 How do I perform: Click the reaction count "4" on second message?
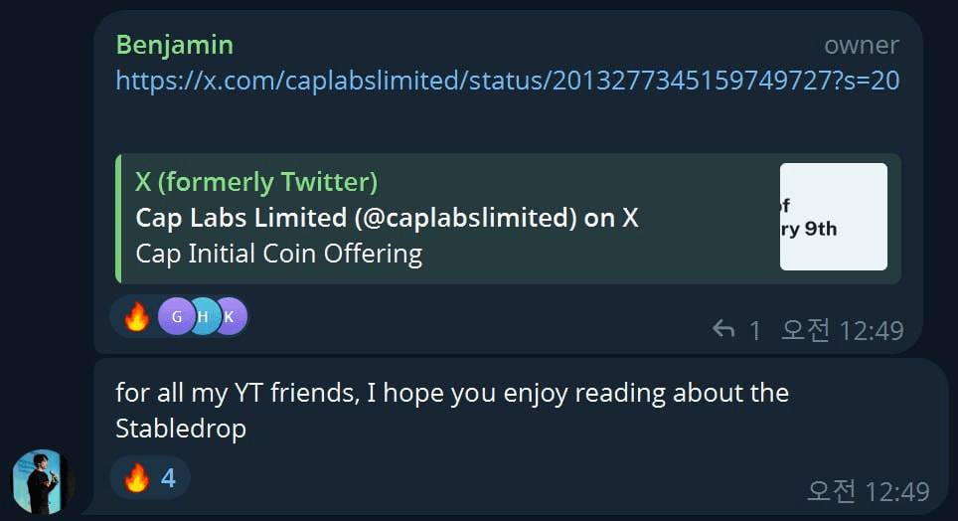pos(168,478)
